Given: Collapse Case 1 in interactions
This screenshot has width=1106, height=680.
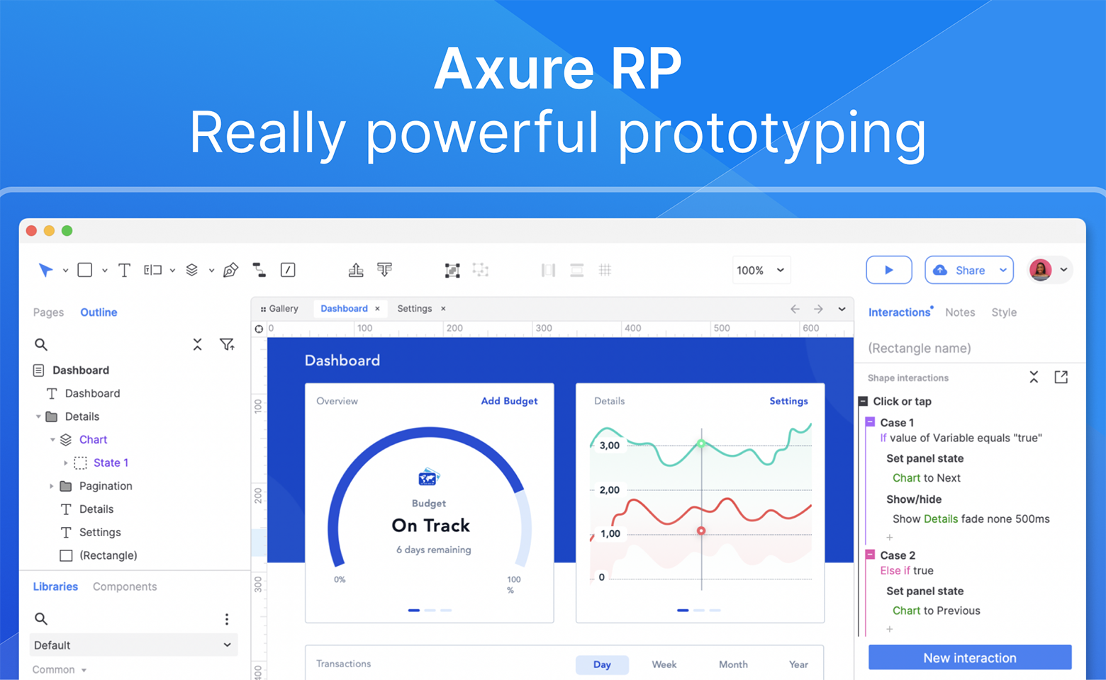Looking at the screenshot, I should point(870,422).
